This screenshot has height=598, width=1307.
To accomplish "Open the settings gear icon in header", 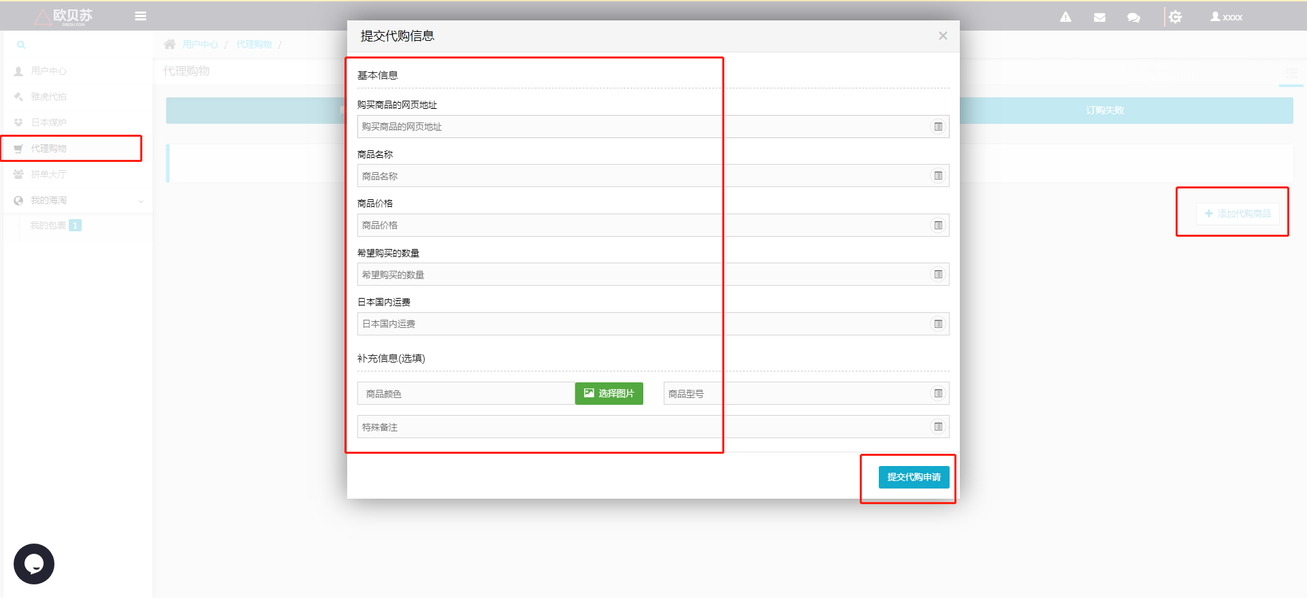I will click(1176, 17).
